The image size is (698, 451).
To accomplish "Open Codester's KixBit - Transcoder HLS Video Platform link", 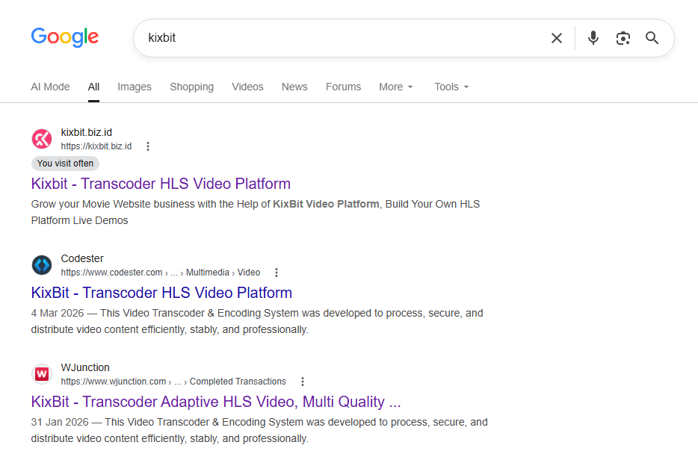I will coord(161,293).
